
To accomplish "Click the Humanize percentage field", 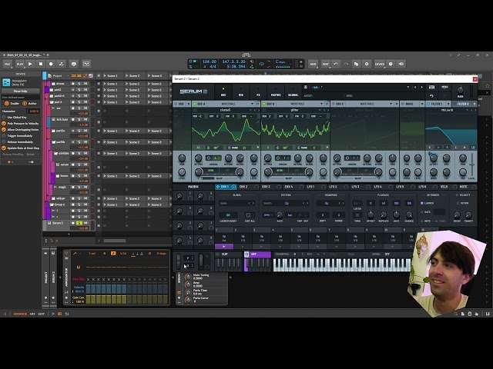I will pos(32,111).
